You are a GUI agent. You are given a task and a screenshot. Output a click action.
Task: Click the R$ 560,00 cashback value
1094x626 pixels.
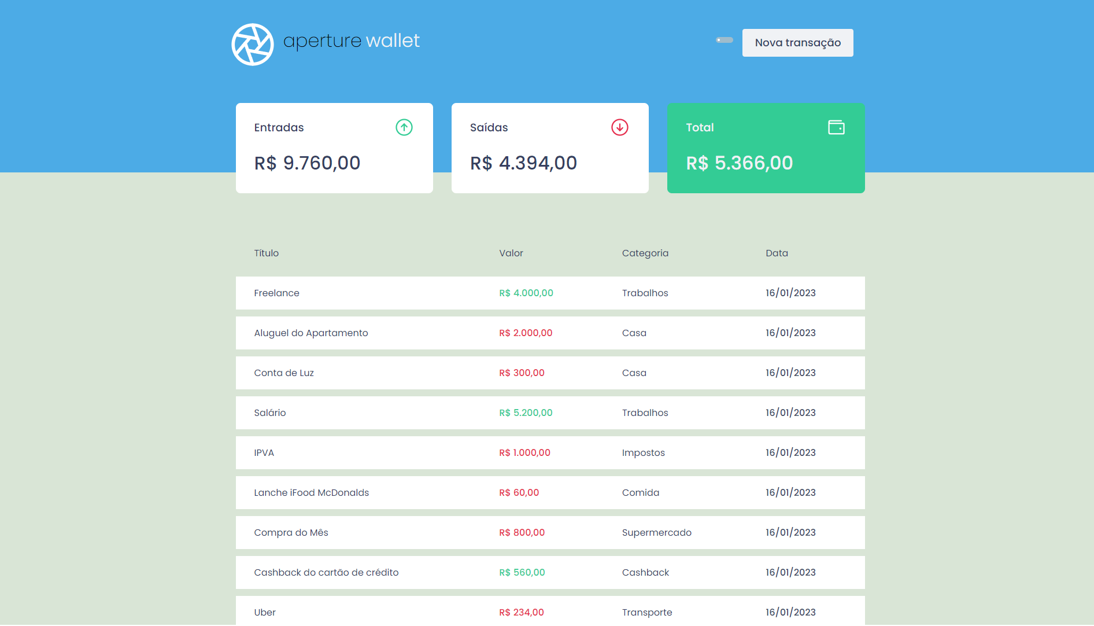click(522, 573)
